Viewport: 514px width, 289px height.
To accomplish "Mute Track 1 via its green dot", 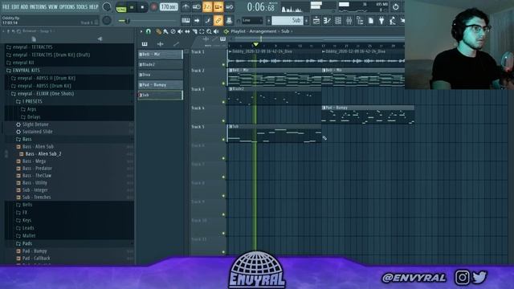I will 224,64.
